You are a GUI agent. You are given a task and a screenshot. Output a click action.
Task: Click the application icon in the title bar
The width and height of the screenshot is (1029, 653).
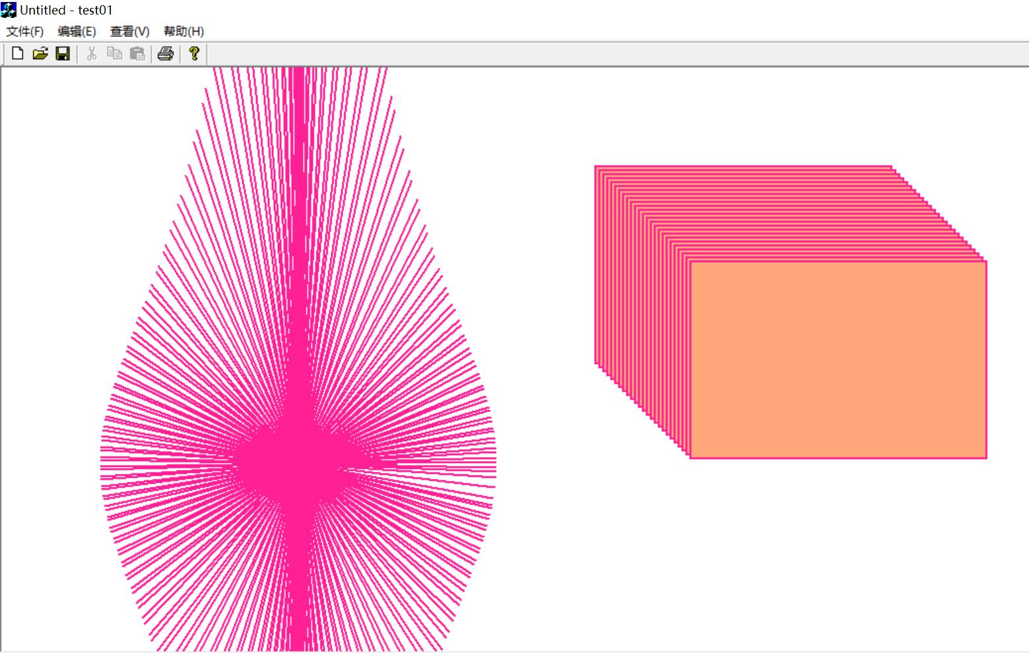point(9,10)
